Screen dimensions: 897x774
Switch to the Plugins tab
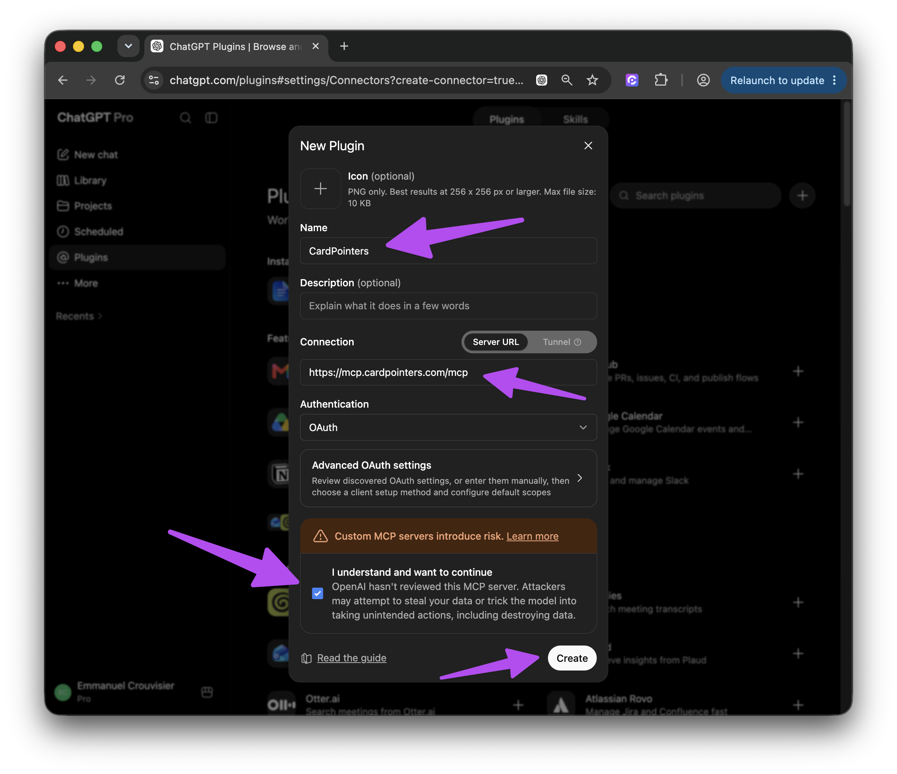coord(506,119)
